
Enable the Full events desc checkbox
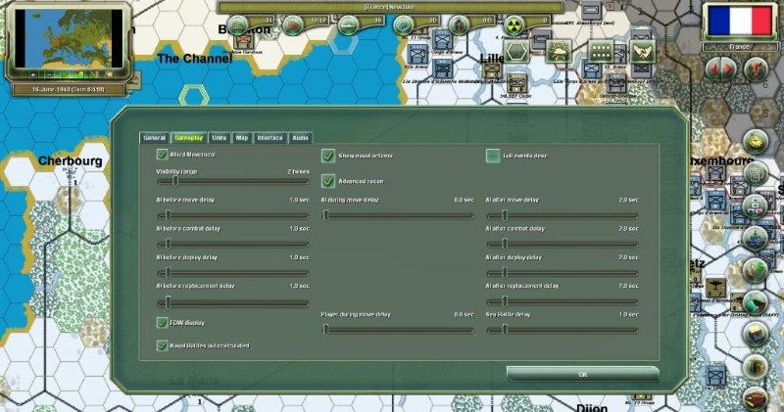tap(493, 156)
